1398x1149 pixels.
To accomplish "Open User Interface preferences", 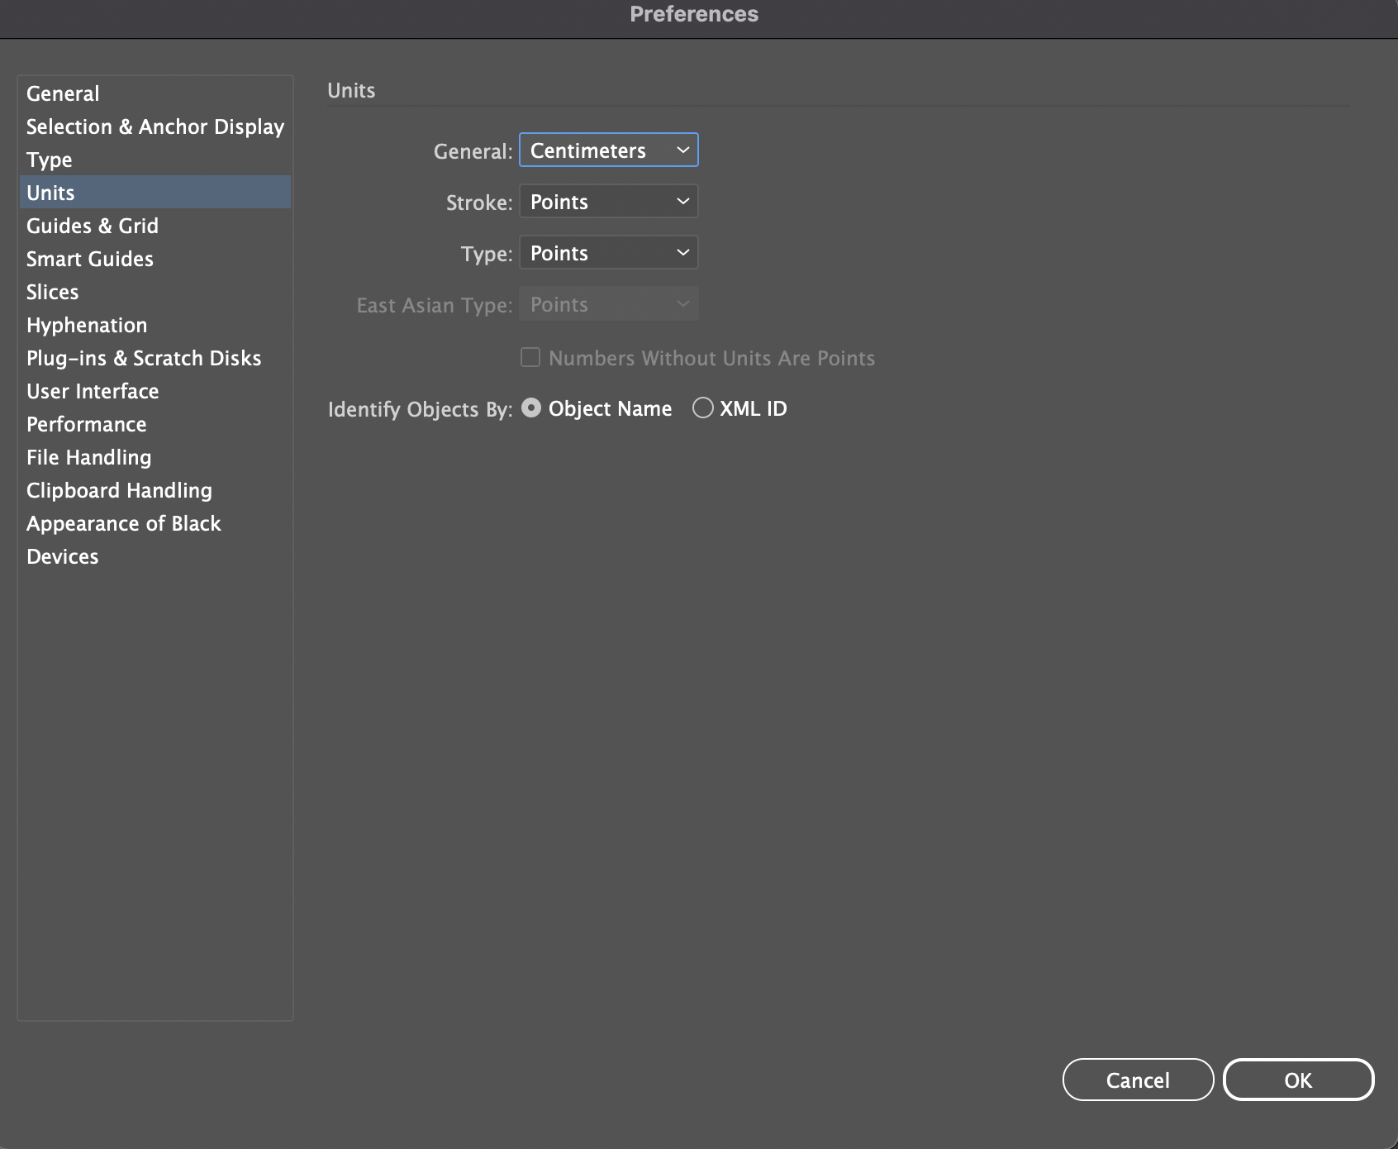I will point(93,391).
